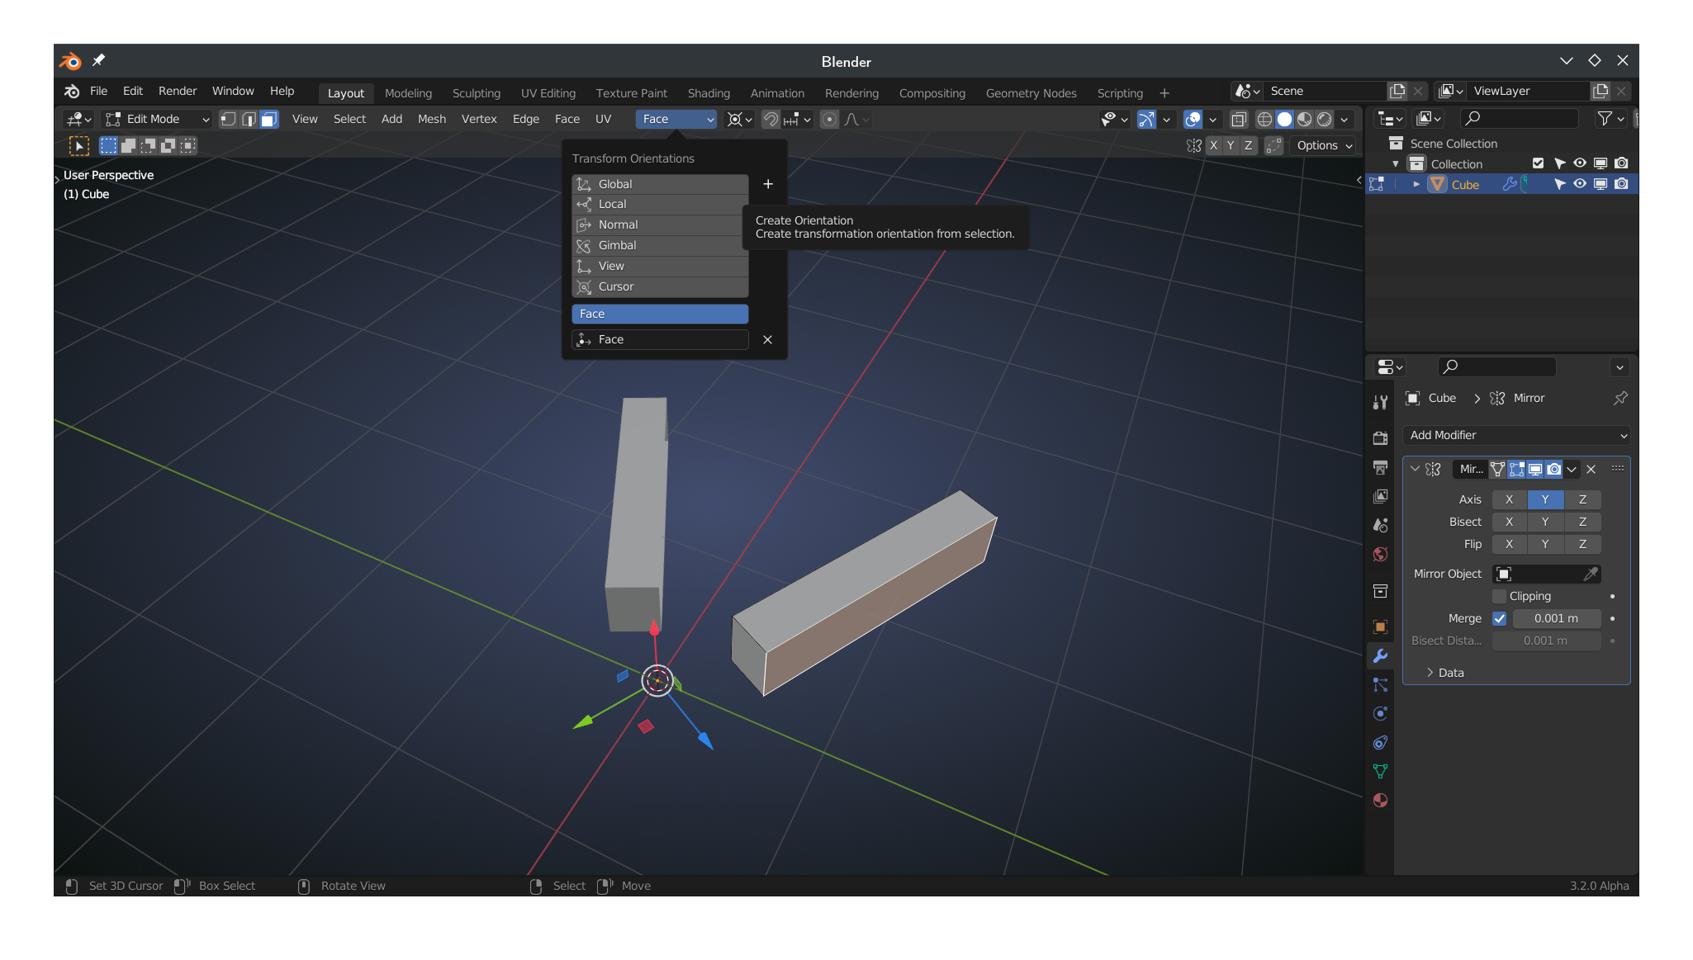Uncheck the Merge checkbox
The height and width of the screenshot is (960, 1693).
(1500, 618)
